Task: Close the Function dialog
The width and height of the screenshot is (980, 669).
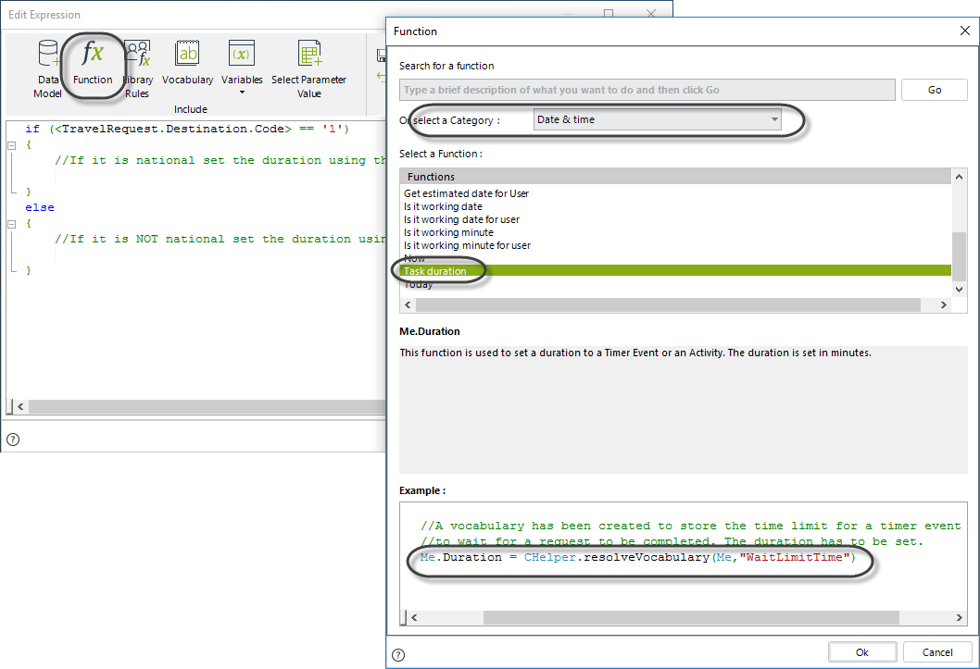Action: click(x=966, y=31)
